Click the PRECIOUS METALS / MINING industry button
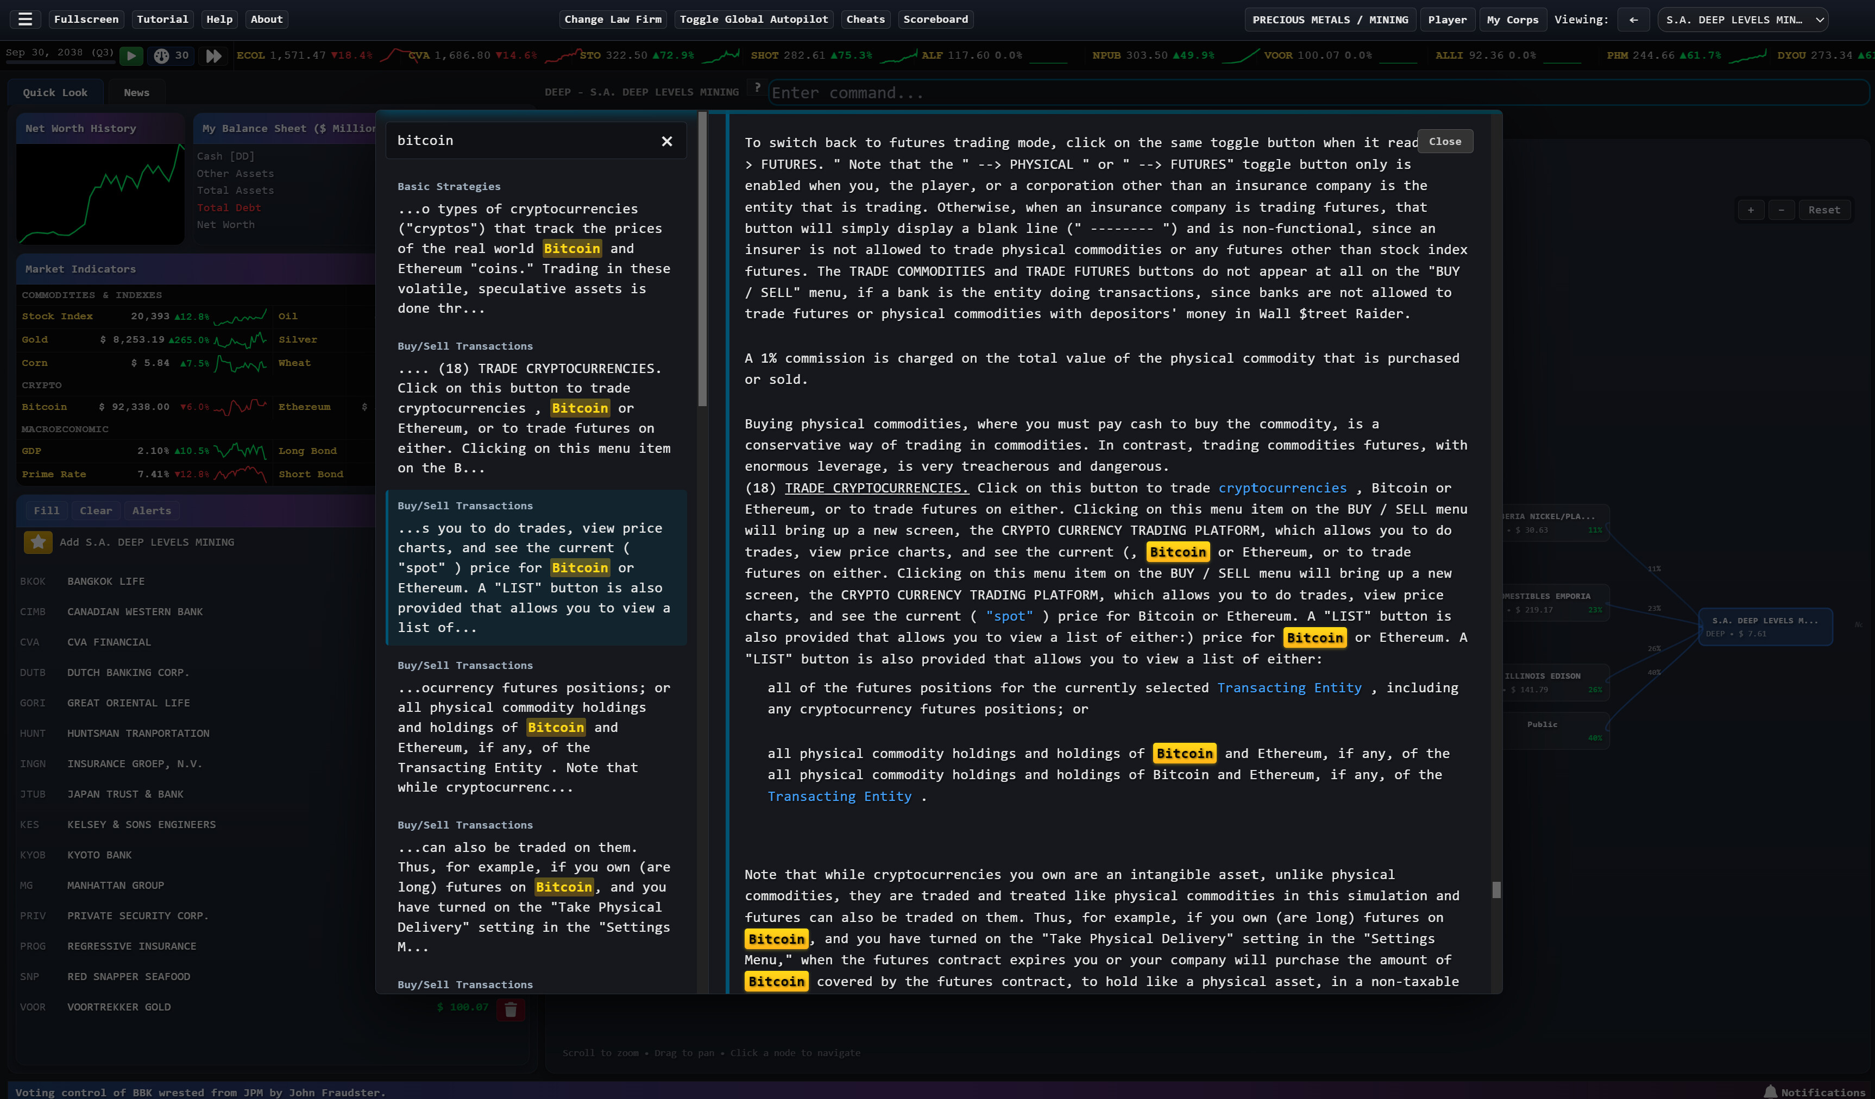 click(x=1330, y=20)
